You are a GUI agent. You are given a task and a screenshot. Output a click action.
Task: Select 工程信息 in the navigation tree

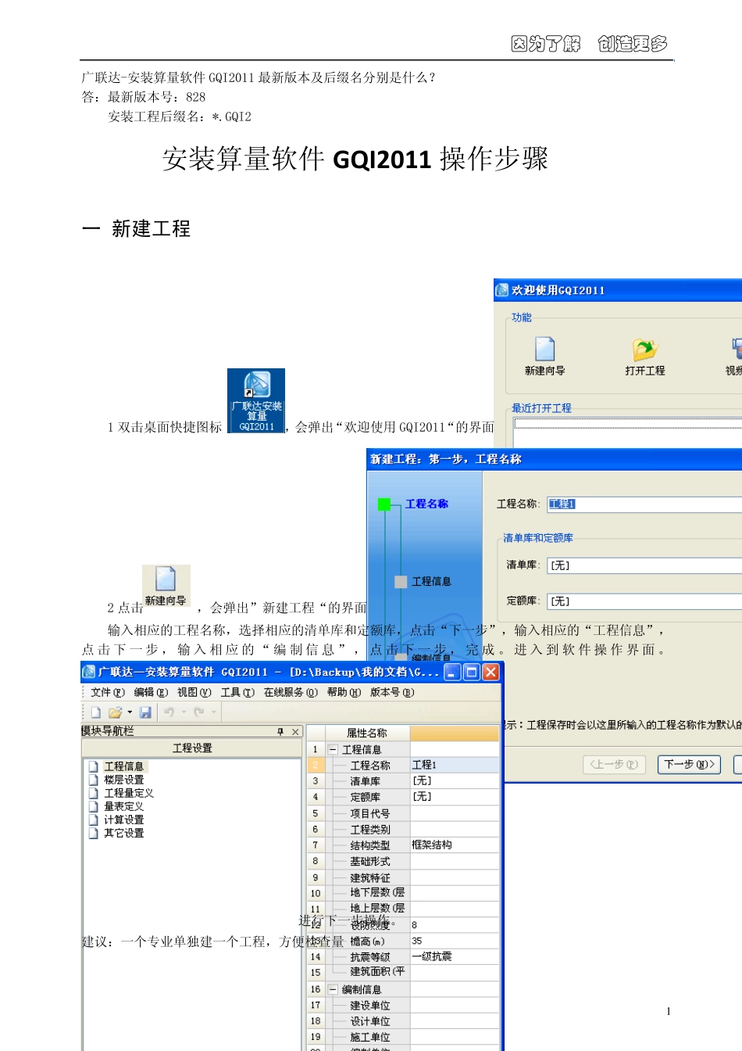[124, 766]
